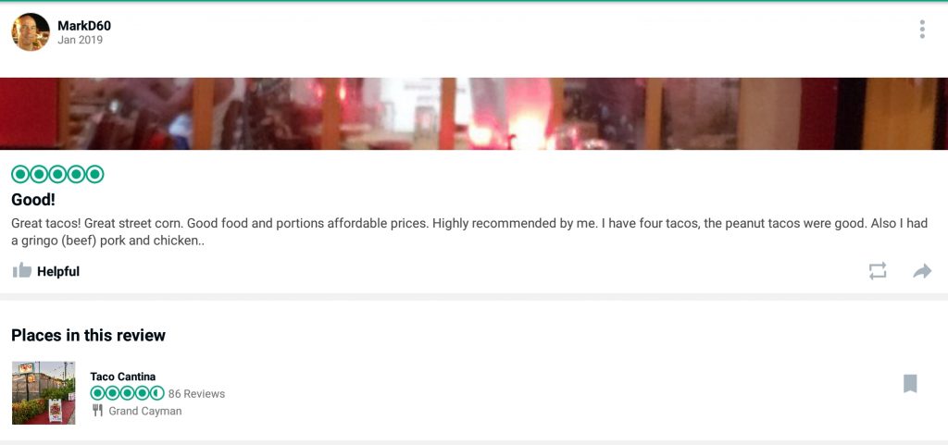Open the Taco Cantina place link
This screenshot has width=948, height=445.
(x=123, y=377)
